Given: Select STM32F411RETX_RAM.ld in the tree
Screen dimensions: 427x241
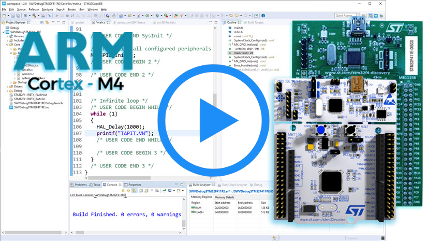Looking at the screenshot, I should tap(29, 99).
